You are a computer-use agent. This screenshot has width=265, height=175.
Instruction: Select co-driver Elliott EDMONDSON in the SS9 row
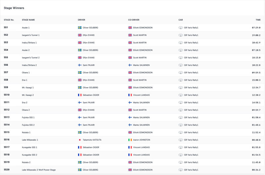(143, 87)
